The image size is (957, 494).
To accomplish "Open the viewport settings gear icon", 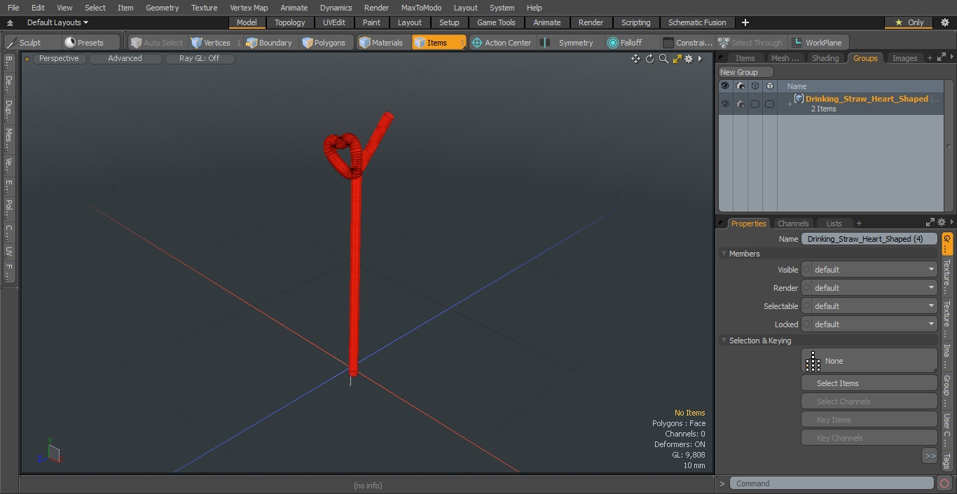I will 689,59.
